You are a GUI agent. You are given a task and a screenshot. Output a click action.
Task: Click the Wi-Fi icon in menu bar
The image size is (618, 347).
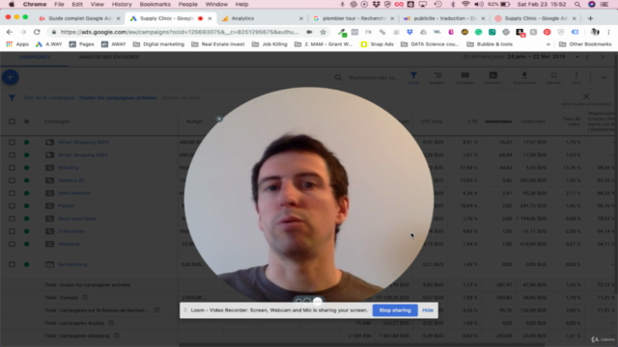point(465,4)
